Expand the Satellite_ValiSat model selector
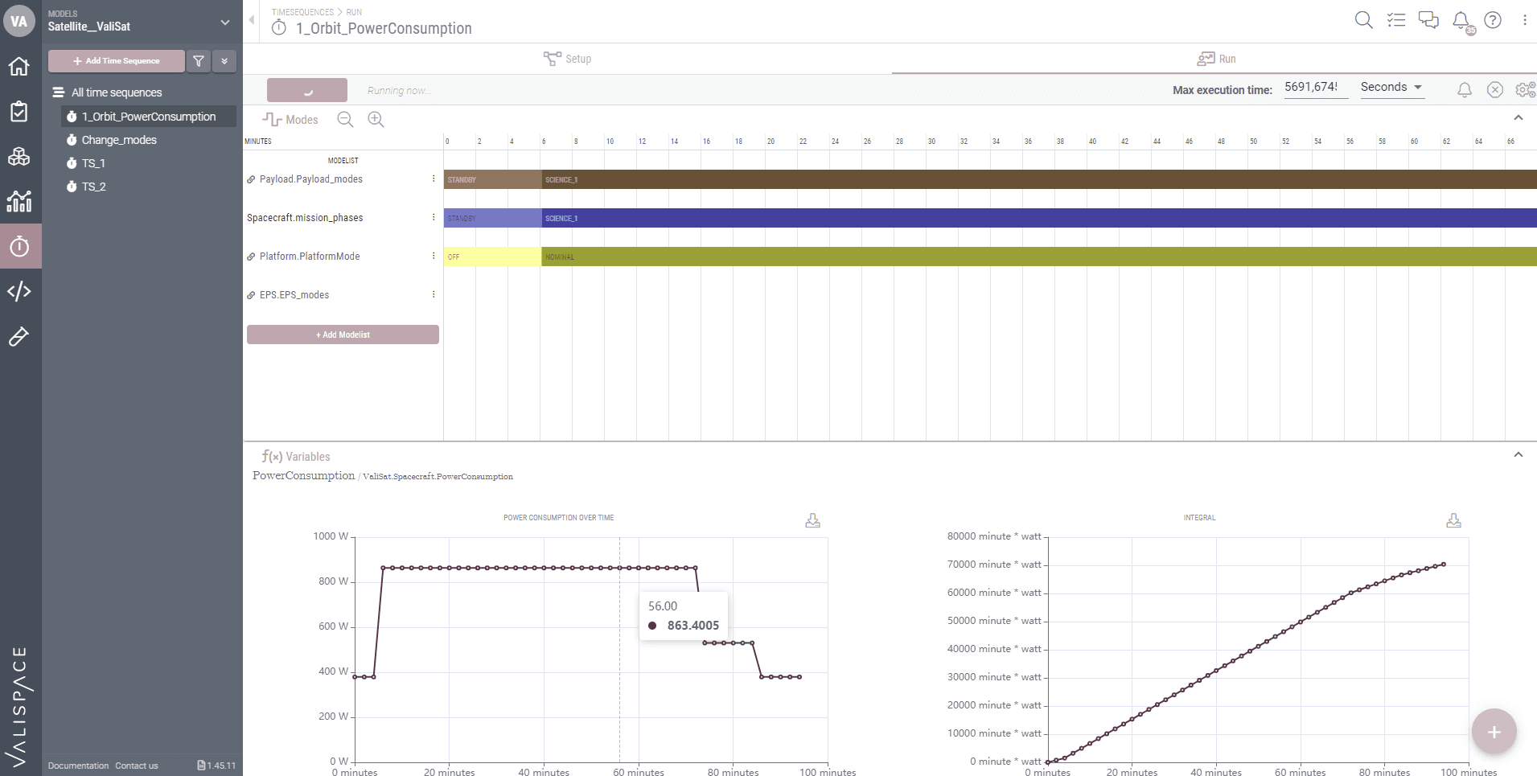 [x=224, y=23]
